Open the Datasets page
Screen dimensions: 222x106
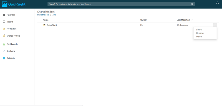coord(11,58)
